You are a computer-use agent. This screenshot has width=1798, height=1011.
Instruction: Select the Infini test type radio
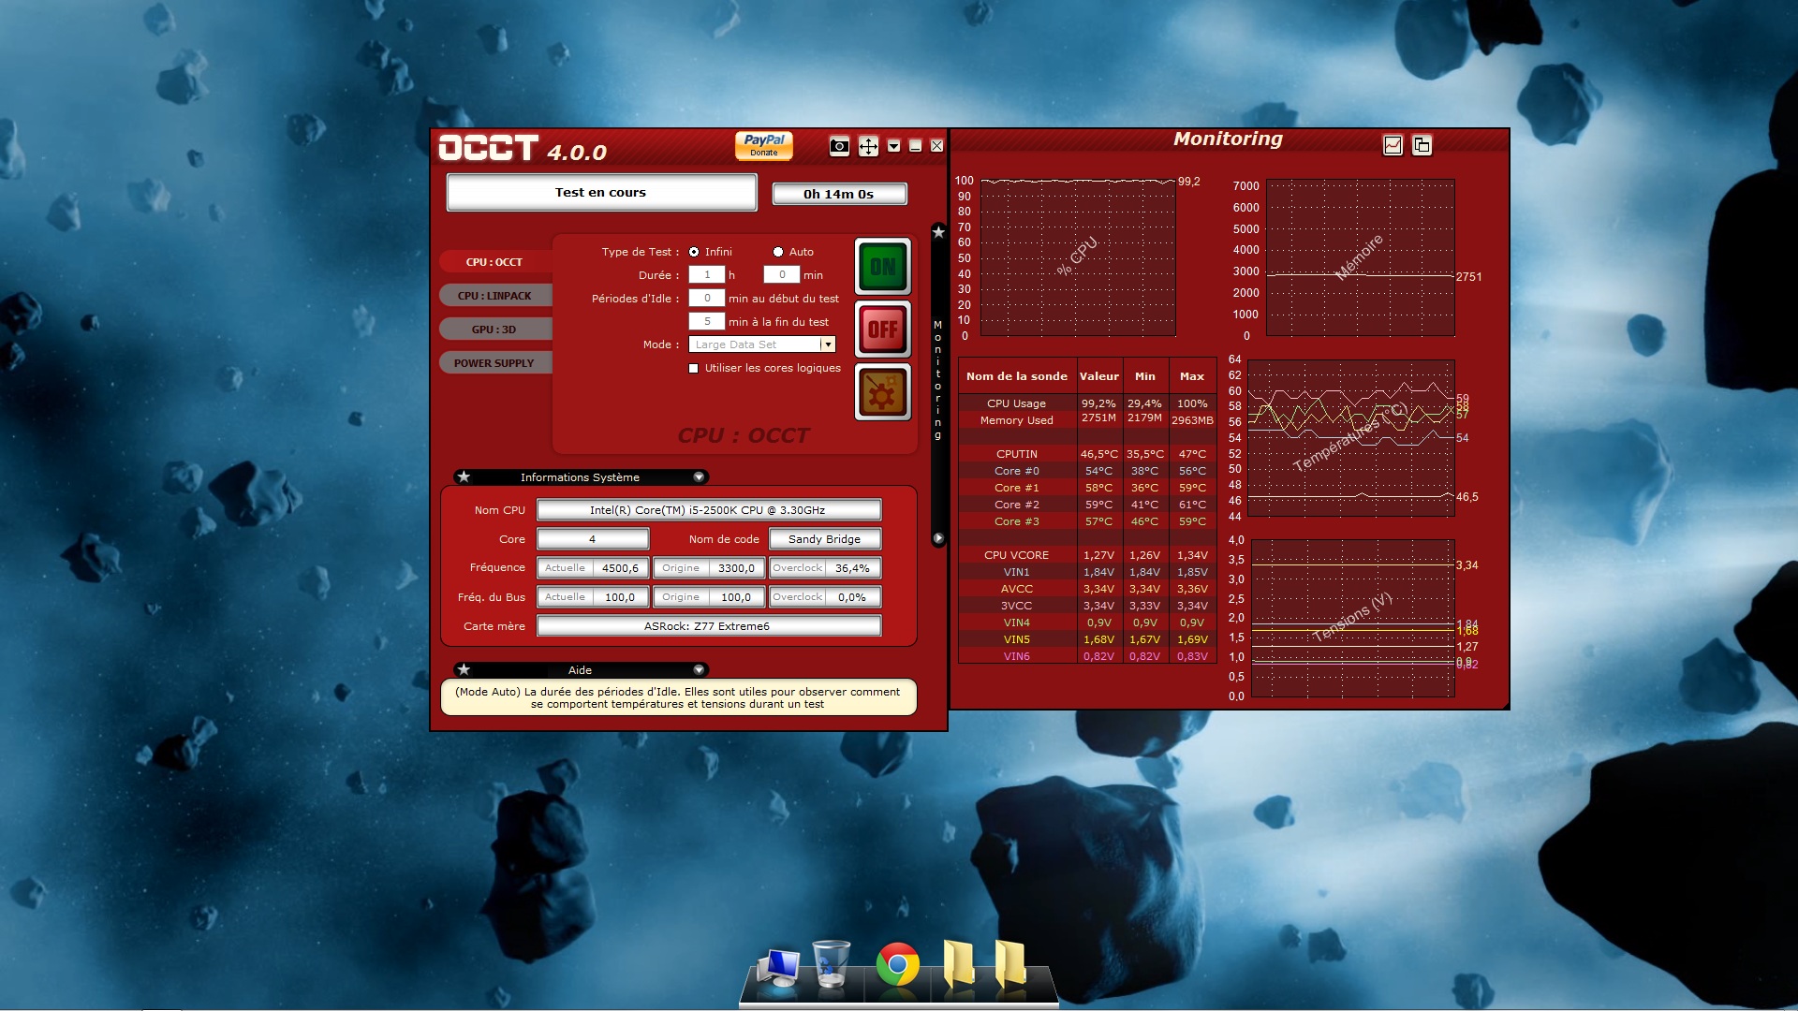[x=694, y=252]
